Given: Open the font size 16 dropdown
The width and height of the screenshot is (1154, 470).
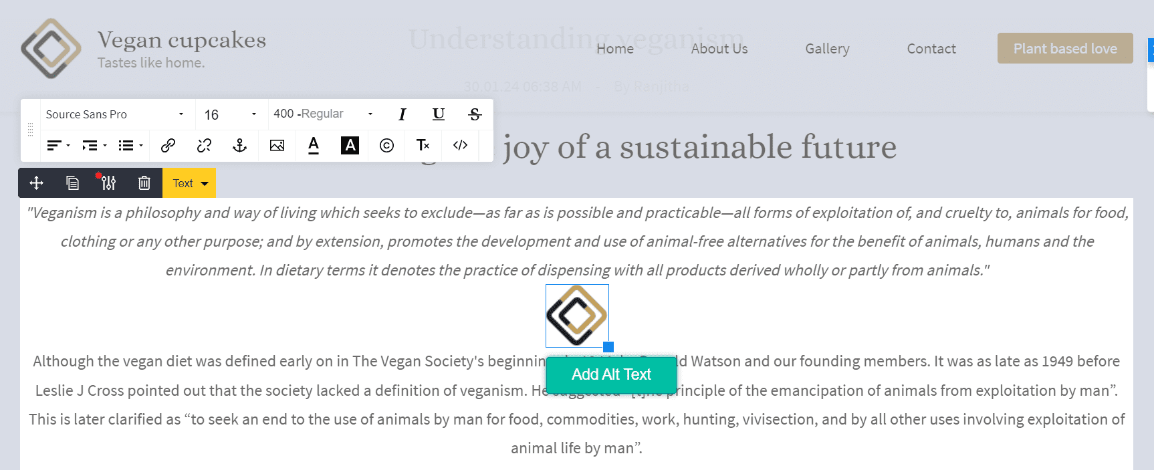Looking at the screenshot, I should [230, 114].
